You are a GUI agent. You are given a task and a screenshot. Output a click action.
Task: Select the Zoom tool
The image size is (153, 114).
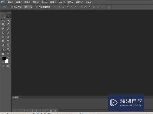point(8,54)
